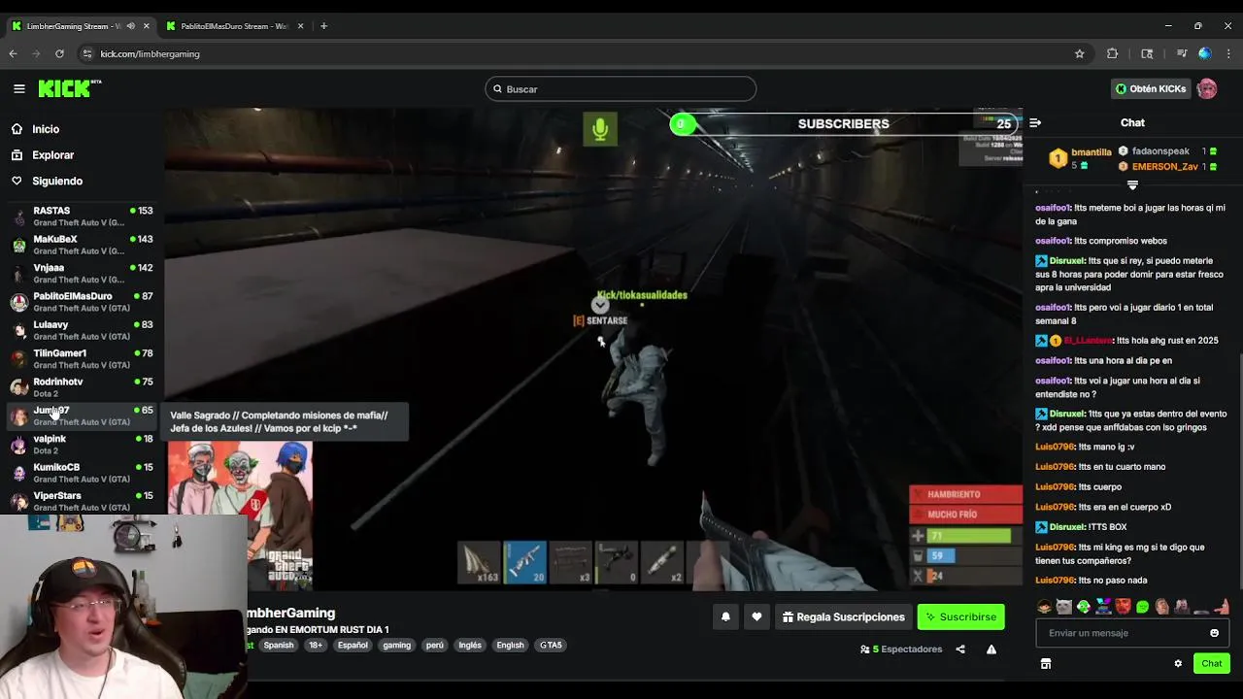Reload the page
The width and height of the screenshot is (1243, 699).
click(x=59, y=54)
